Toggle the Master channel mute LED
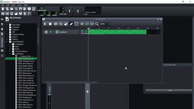The width and height of the screenshot is (194, 109). point(49,94)
